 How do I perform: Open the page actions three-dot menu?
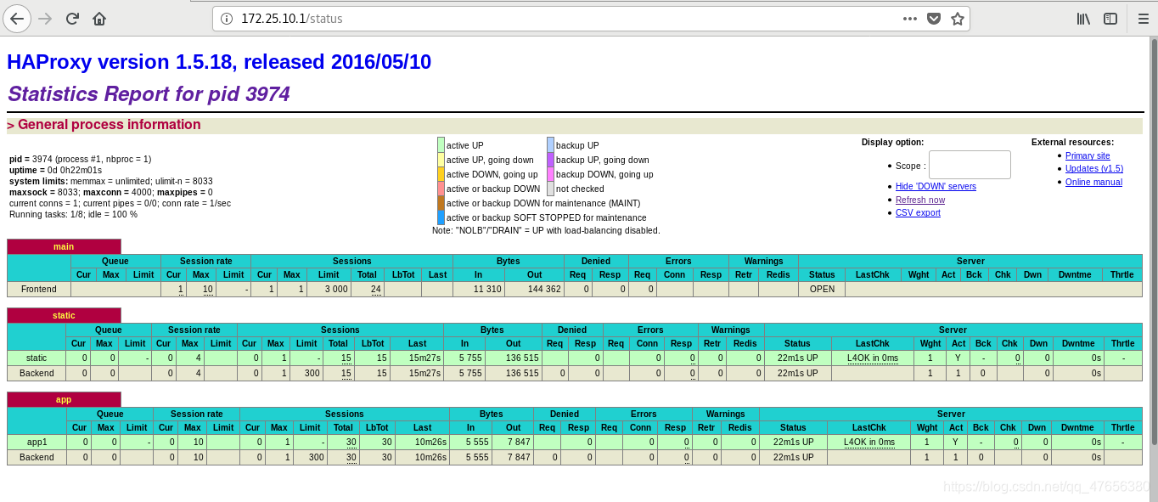[909, 18]
